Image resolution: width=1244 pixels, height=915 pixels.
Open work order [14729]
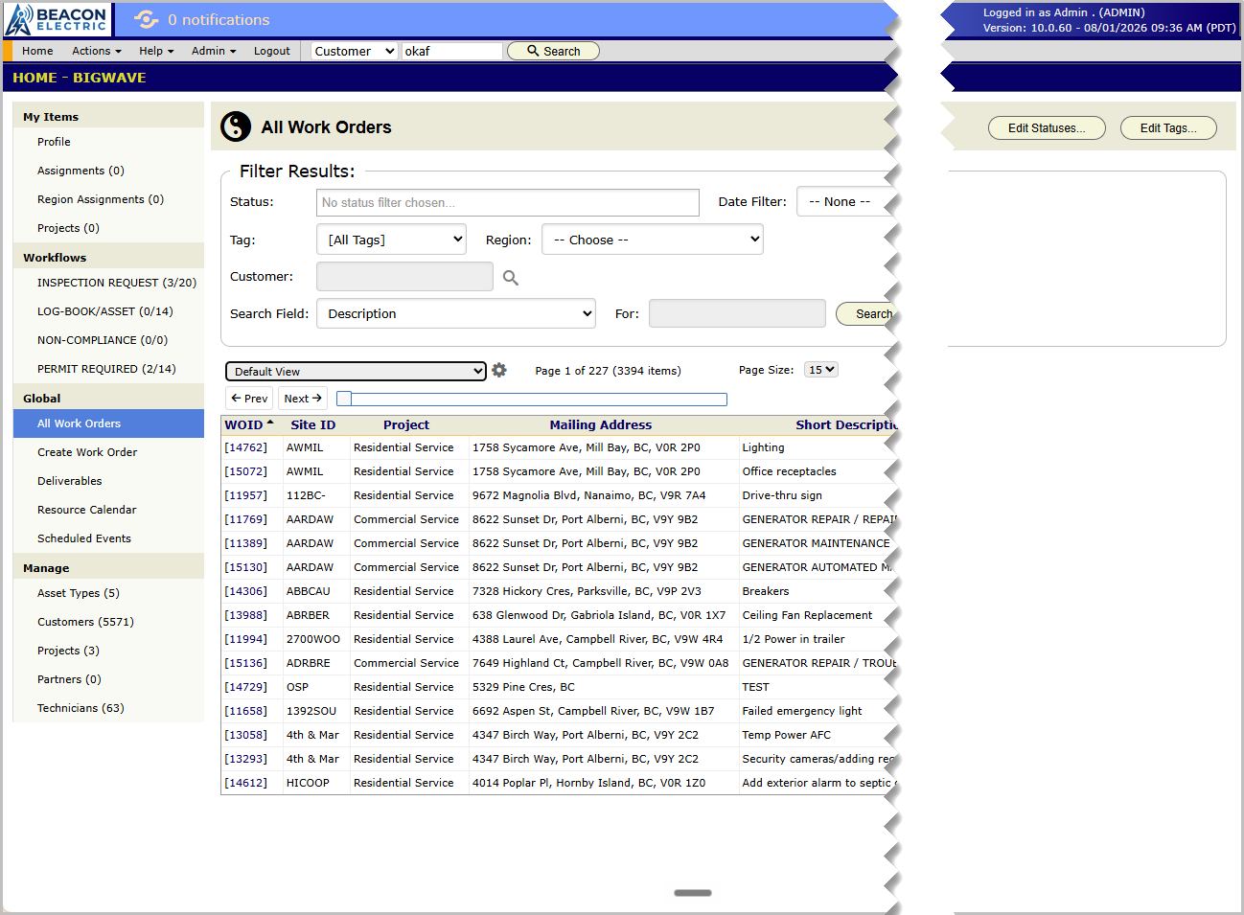pos(246,687)
